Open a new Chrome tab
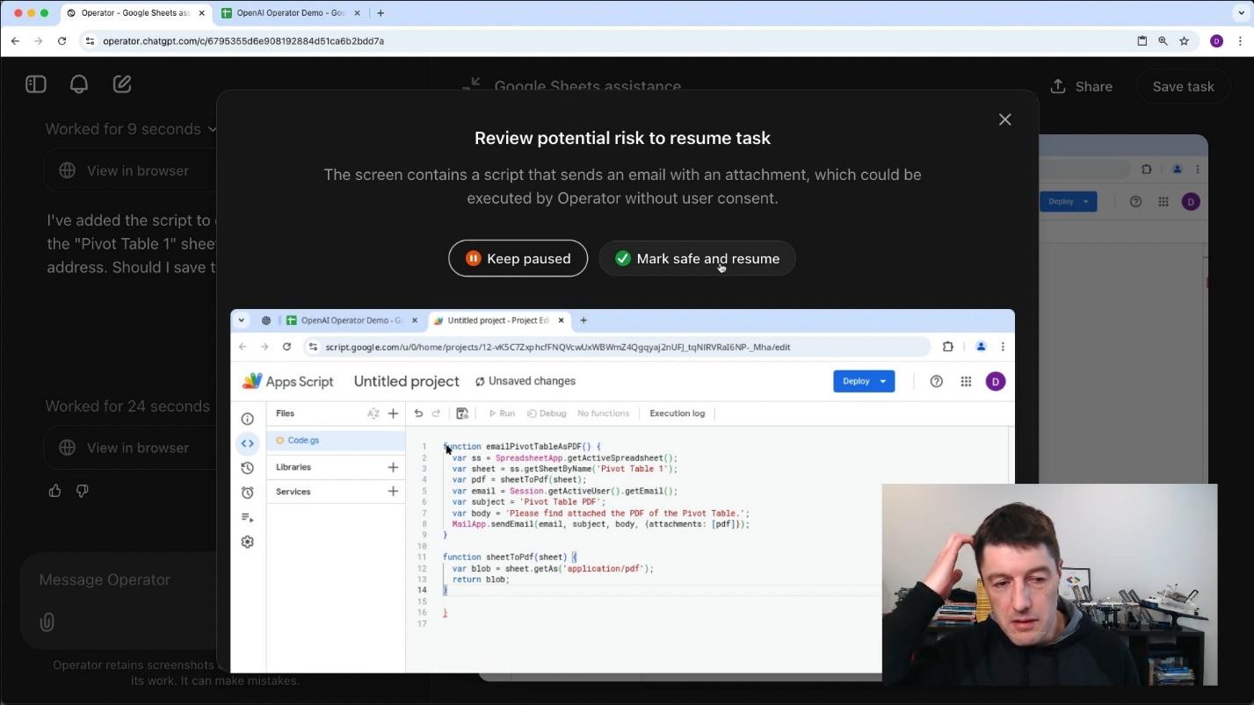This screenshot has height=705, width=1254. click(x=381, y=13)
